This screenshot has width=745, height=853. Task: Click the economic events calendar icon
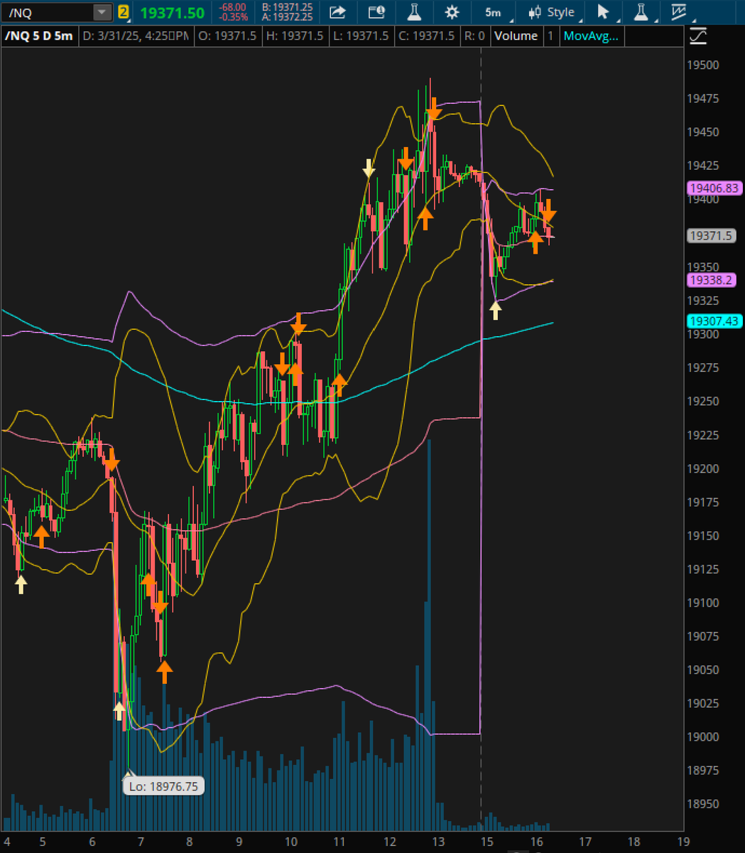(x=376, y=12)
